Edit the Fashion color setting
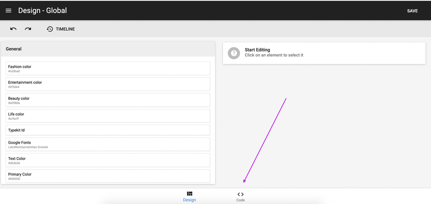Viewport: 431px width, 204px height. pyautogui.click(x=108, y=68)
